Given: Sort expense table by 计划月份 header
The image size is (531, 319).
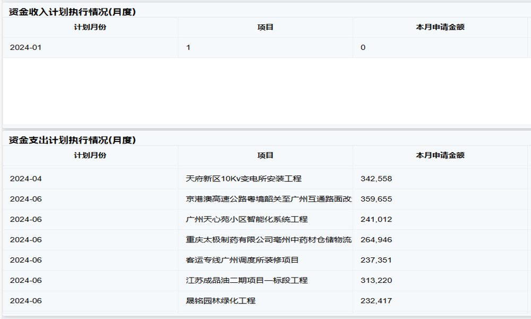Looking at the screenshot, I should 90,155.
